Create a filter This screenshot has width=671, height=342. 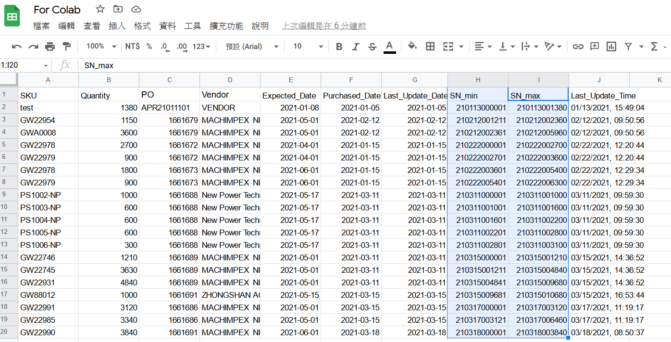coord(628,46)
